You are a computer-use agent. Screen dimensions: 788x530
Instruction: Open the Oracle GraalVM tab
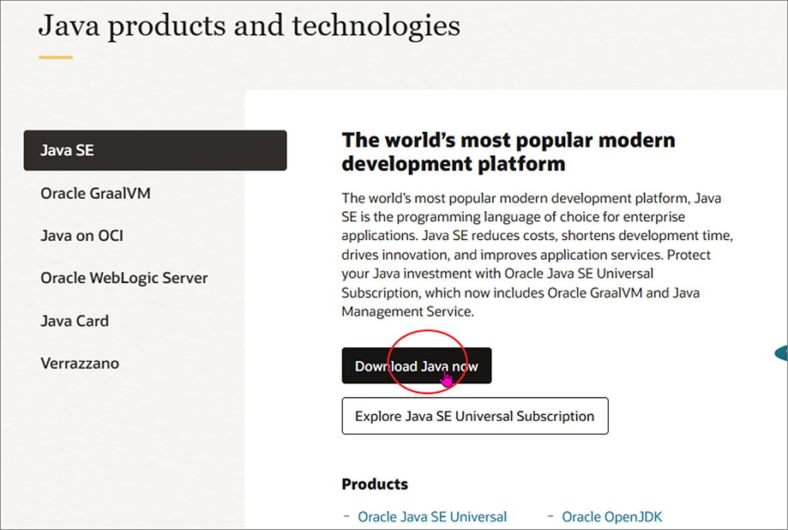click(x=96, y=193)
